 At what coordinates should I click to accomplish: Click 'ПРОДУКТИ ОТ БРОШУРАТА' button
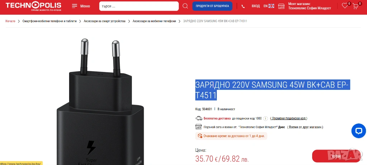pos(212,6)
